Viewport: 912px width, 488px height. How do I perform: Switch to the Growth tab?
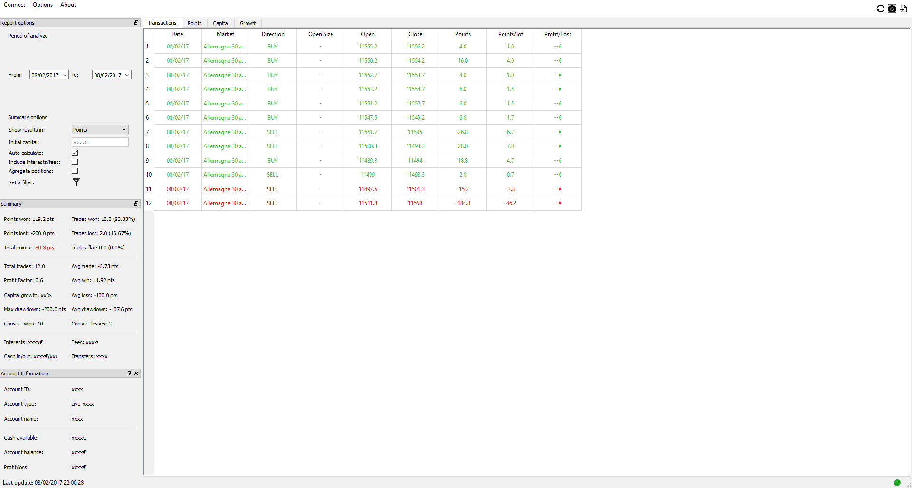(x=248, y=23)
